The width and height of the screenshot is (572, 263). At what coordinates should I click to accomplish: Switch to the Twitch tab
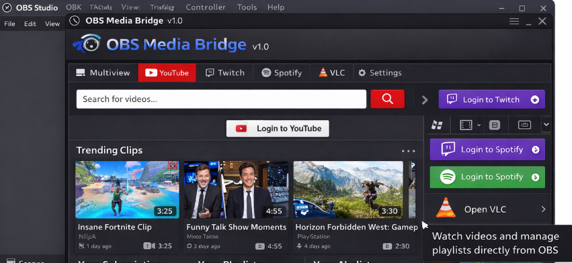[224, 73]
